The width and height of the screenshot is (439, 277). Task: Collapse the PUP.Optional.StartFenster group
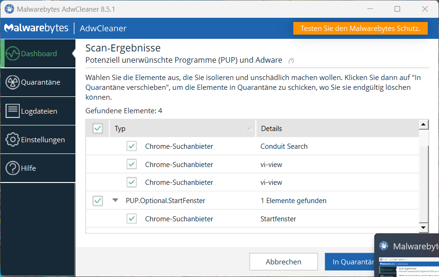click(x=115, y=200)
